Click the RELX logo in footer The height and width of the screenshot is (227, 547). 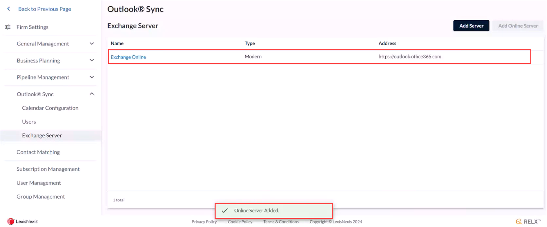click(528, 221)
